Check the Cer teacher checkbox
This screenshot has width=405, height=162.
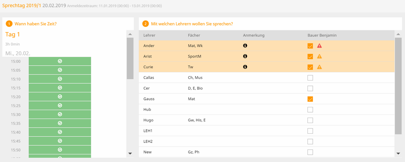(310, 88)
